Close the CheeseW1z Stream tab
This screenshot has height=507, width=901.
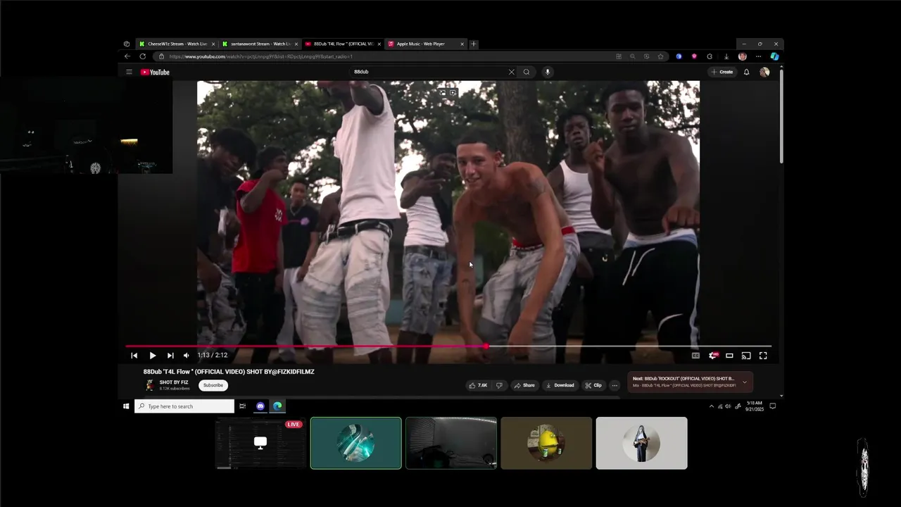click(213, 44)
